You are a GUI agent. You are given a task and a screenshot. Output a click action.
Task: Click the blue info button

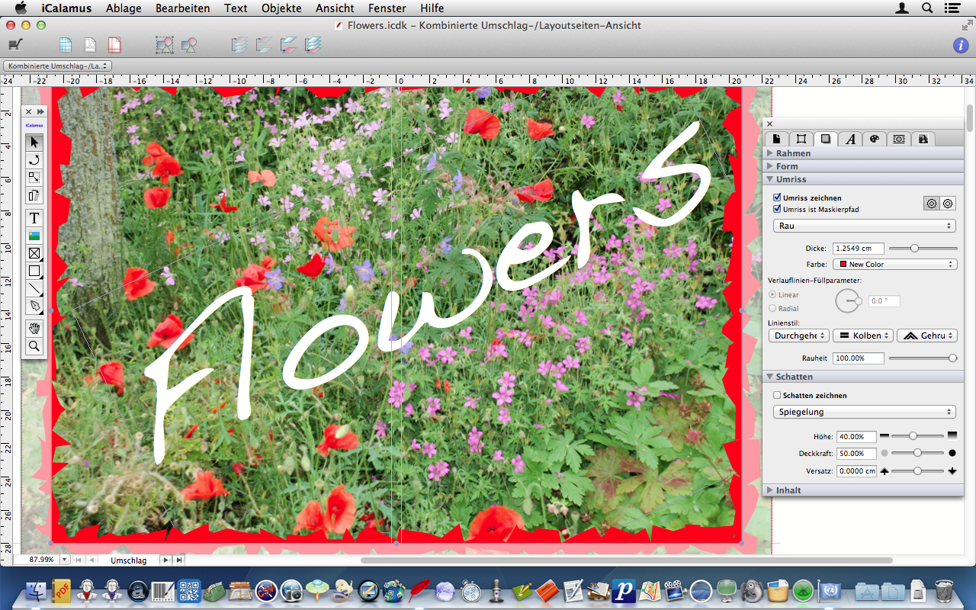tap(961, 46)
